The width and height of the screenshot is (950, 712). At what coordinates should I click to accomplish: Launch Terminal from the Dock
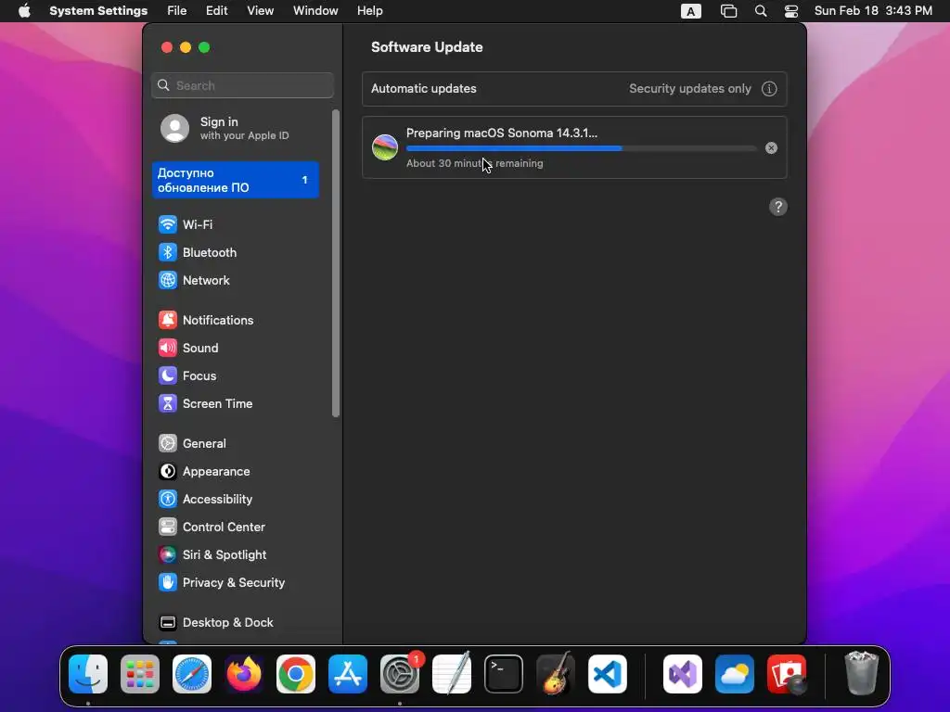click(504, 674)
